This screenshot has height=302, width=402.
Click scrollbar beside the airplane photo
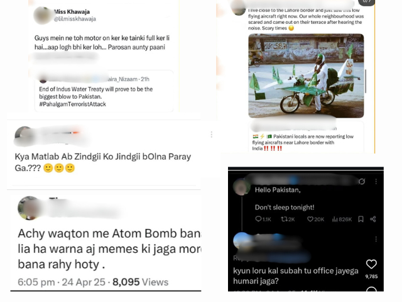(x=366, y=81)
